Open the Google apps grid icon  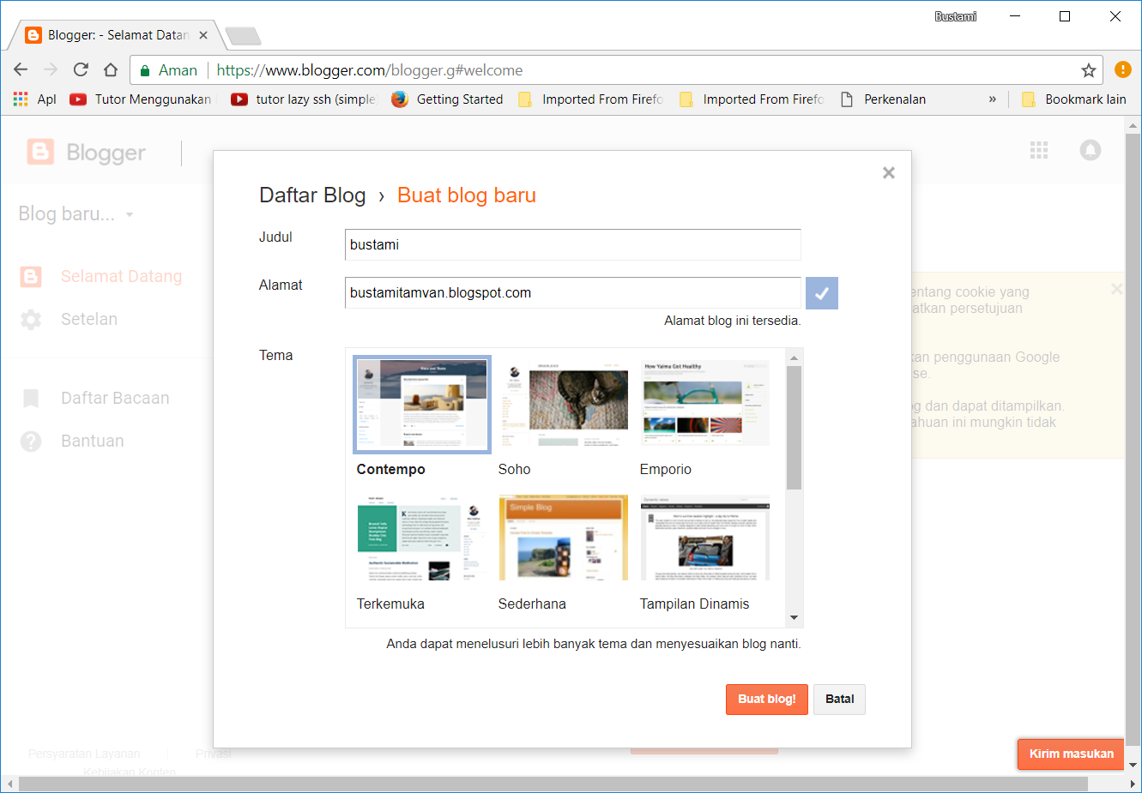(1039, 151)
